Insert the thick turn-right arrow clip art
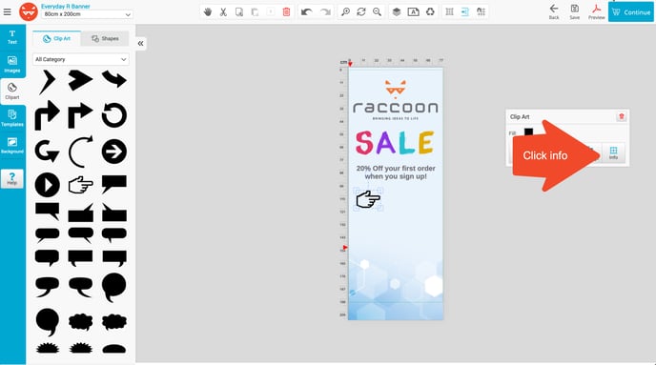The width and height of the screenshot is (656, 365). (47, 115)
